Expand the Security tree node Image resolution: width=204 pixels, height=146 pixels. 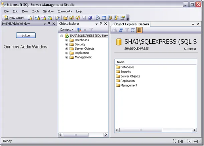(x=67, y=44)
